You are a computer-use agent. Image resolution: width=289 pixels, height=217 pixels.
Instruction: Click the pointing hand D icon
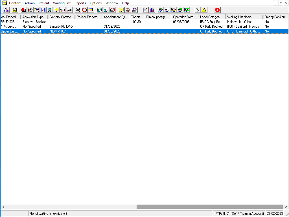point(63,10)
